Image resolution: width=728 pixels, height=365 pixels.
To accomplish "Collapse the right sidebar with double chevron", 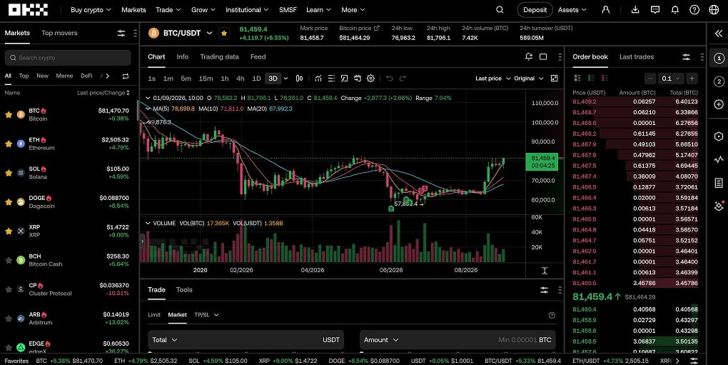I will pyautogui.click(x=718, y=34).
